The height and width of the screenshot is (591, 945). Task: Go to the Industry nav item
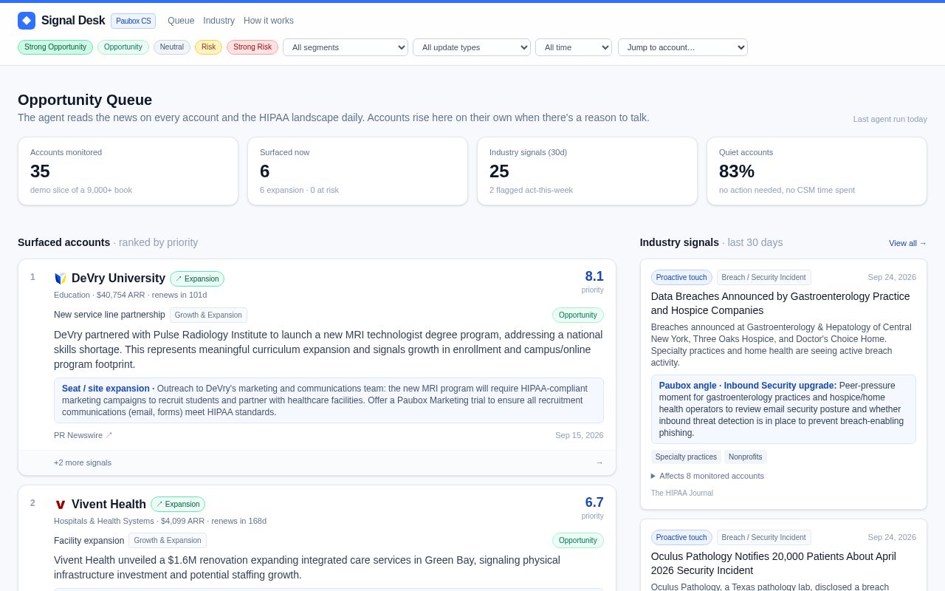(219, 21)
